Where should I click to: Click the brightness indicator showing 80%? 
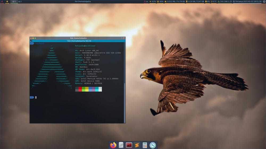click(x=160, y=2)
